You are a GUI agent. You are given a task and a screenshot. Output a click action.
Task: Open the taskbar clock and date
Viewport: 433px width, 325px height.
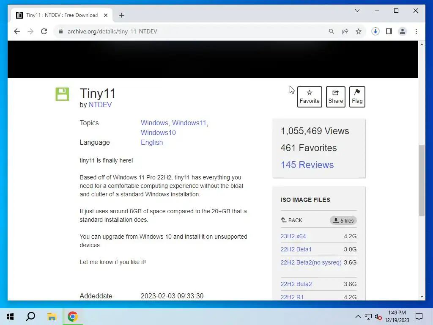pyautogui.click(x=397, y=317)
